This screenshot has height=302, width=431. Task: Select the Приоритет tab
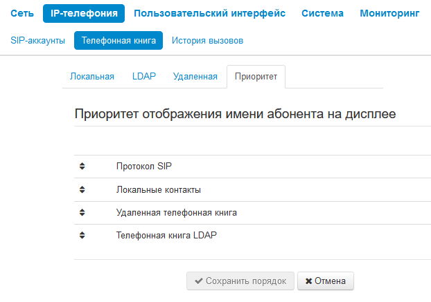pyautogui.click(x=256, y=77)
